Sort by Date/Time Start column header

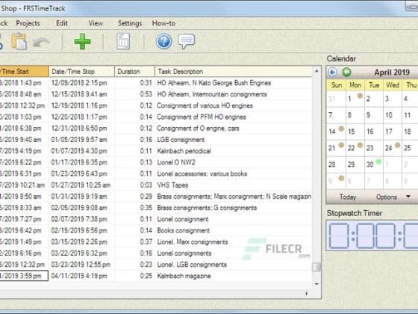24,72
